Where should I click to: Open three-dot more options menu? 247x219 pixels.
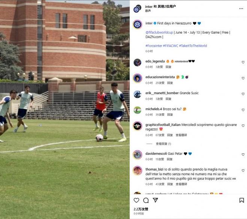coord(241,9)
